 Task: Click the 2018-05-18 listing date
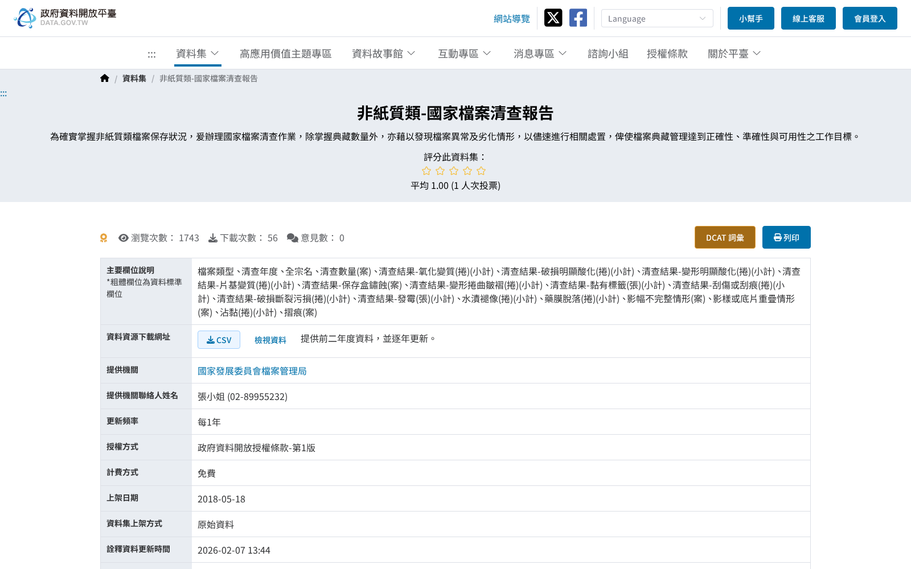pos(221,499)
